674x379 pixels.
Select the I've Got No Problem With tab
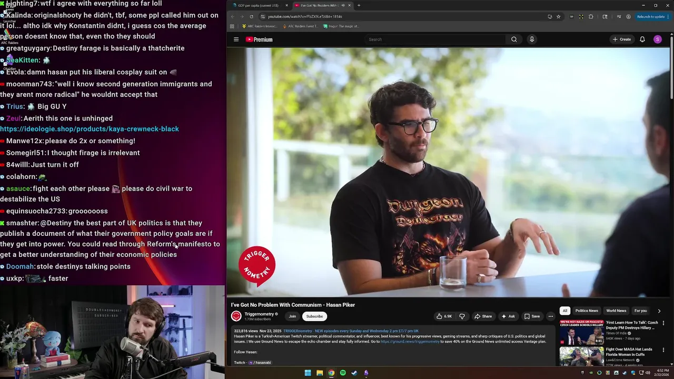coord(318,5)
